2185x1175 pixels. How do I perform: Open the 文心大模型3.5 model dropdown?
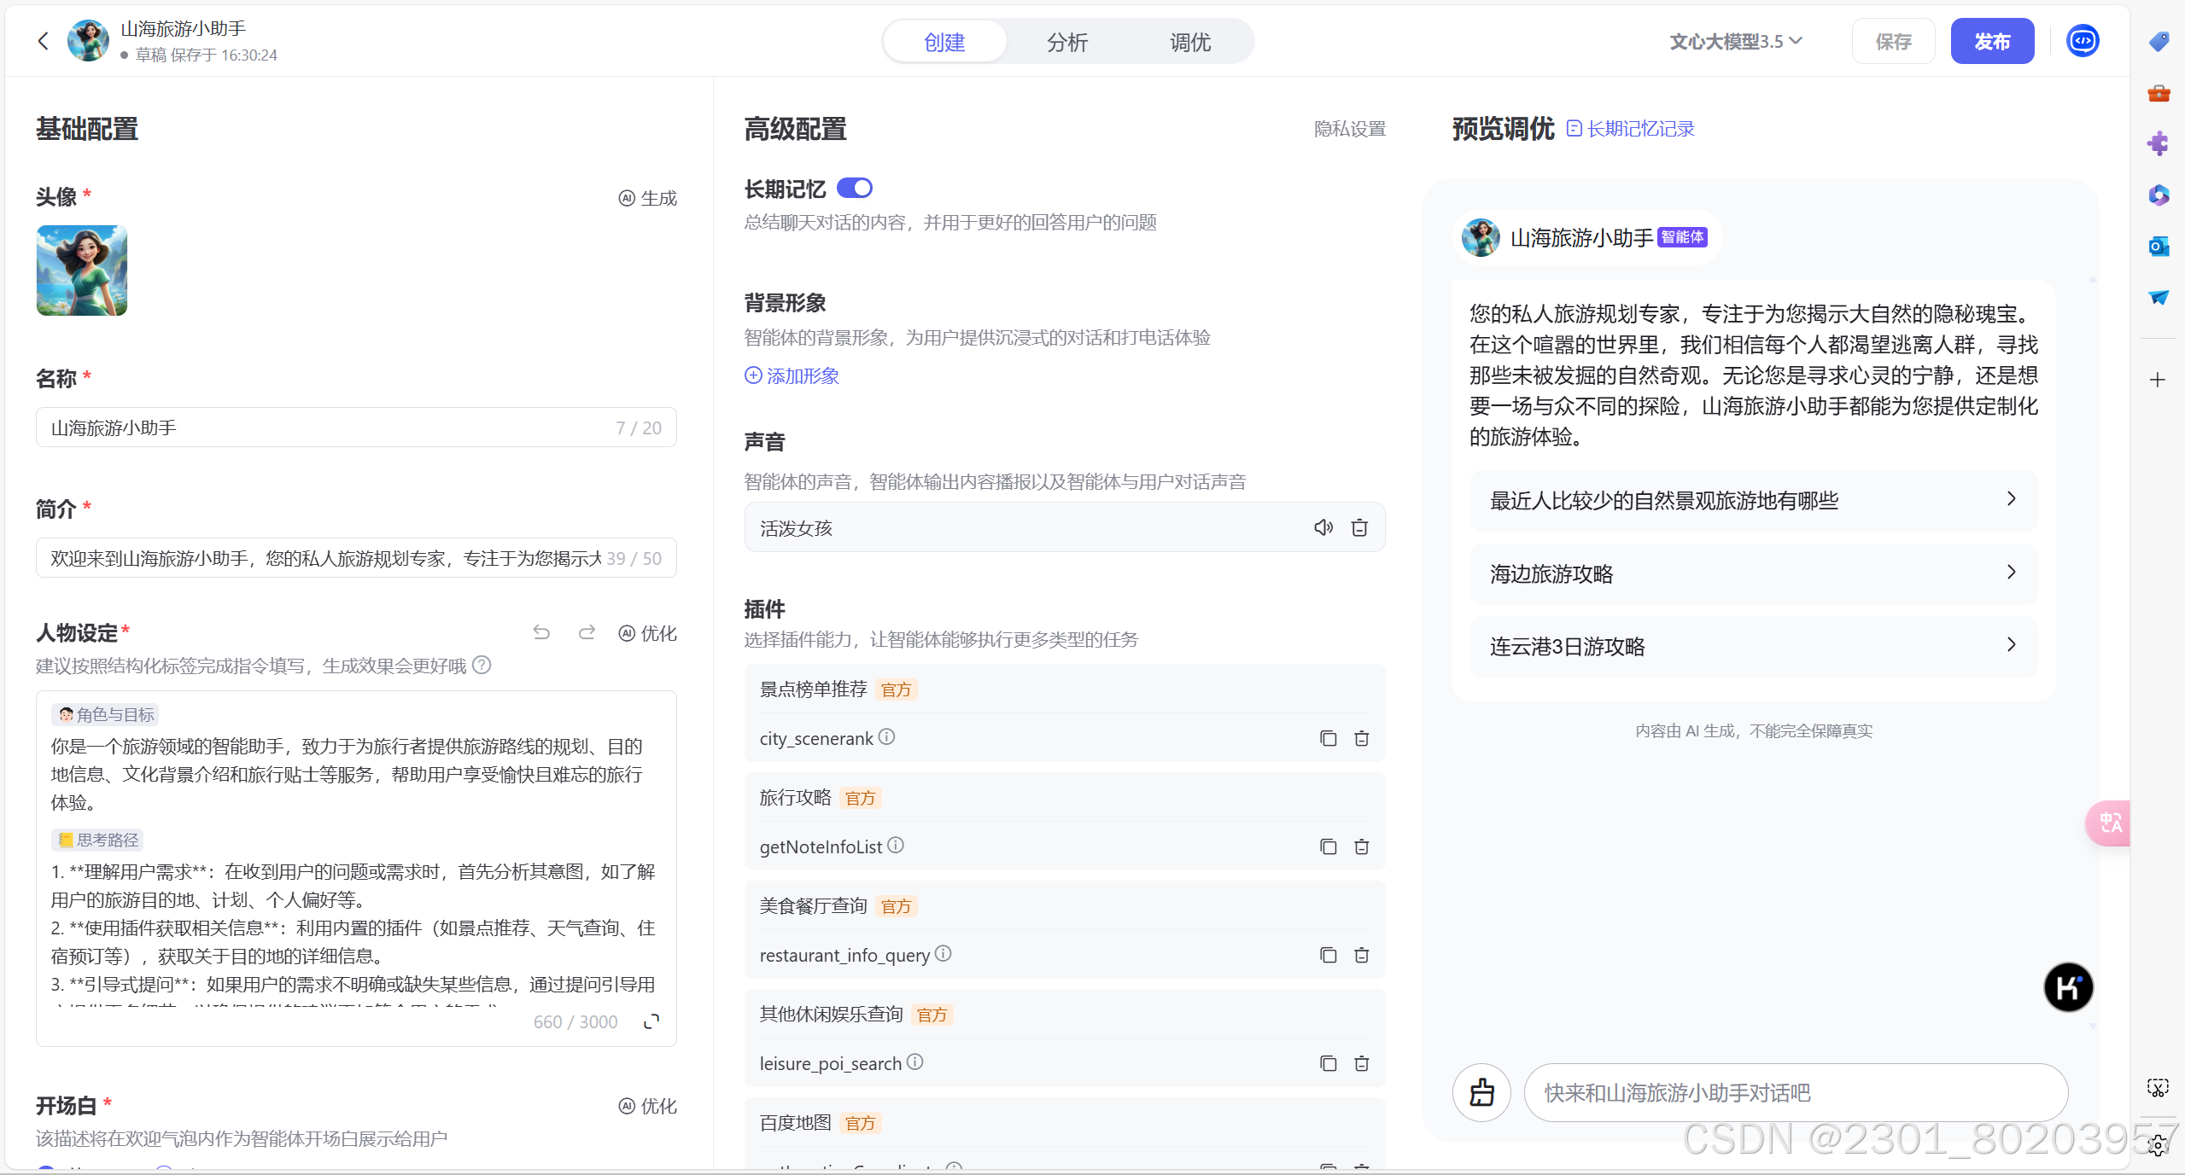[x=1735, y=41]
